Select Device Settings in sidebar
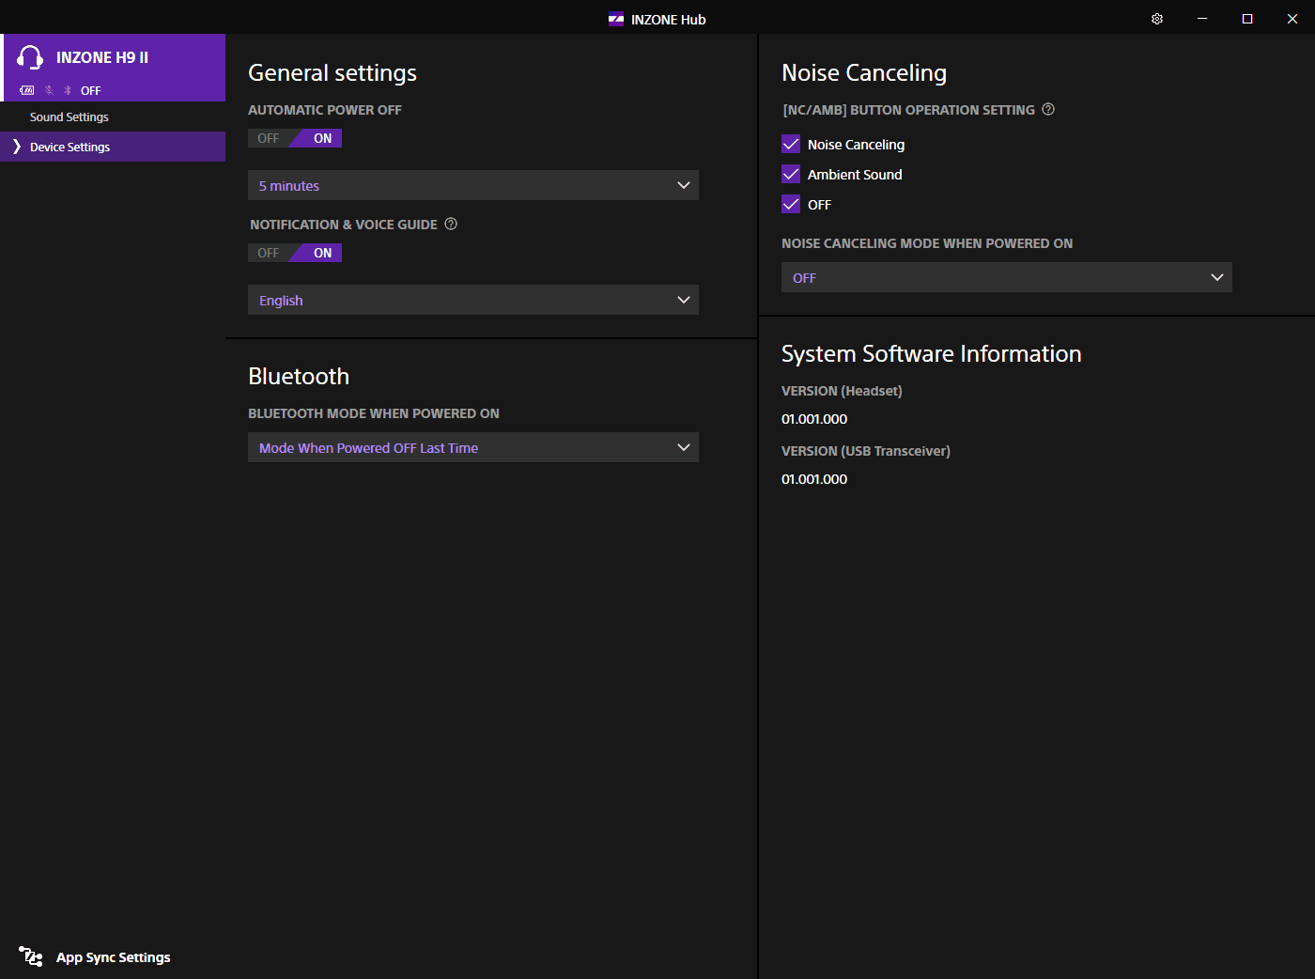Viewport: 1315px width, 979px height. (70, 147)
